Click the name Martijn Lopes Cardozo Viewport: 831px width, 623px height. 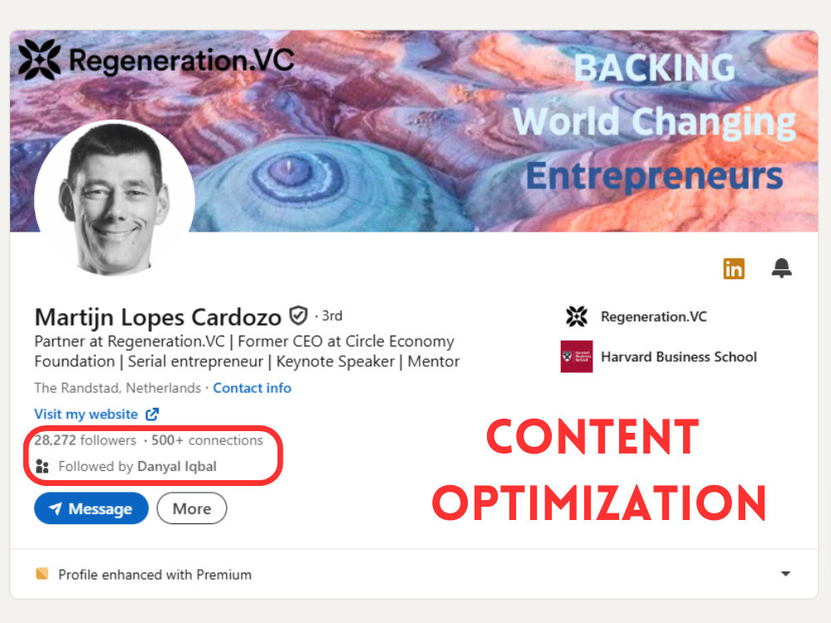pyautogui.click(x=158, y=316)
